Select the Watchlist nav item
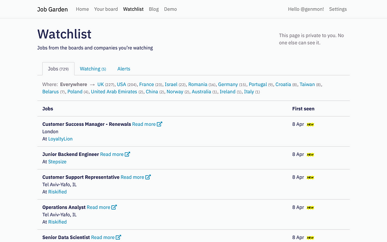Screen dimensions: 387x242 (134, 9)
